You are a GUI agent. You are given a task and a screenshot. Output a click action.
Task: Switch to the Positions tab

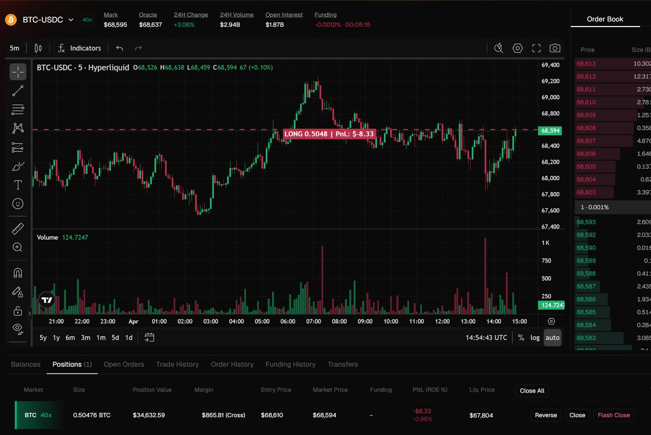72,364
